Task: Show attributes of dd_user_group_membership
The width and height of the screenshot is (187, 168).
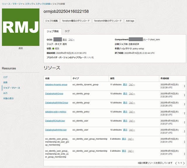Action: [124, 139]
